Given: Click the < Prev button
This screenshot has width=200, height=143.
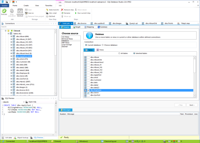Looking at the screenshot, I should coord(180,105).
